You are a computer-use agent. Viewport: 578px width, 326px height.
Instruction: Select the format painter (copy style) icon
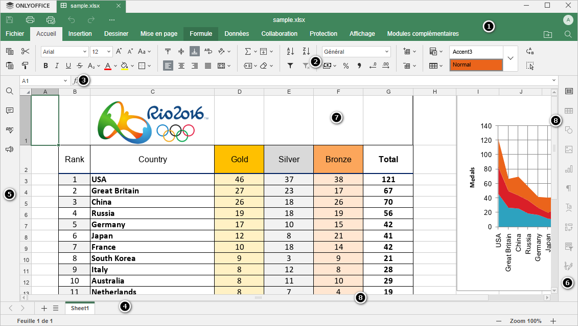[x=26, y=66]
